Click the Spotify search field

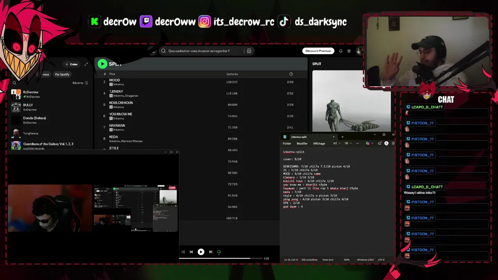(206, 51)
